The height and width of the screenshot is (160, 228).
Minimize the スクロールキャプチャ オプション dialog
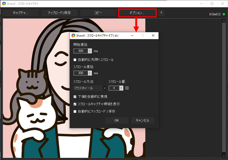point(132,35)
